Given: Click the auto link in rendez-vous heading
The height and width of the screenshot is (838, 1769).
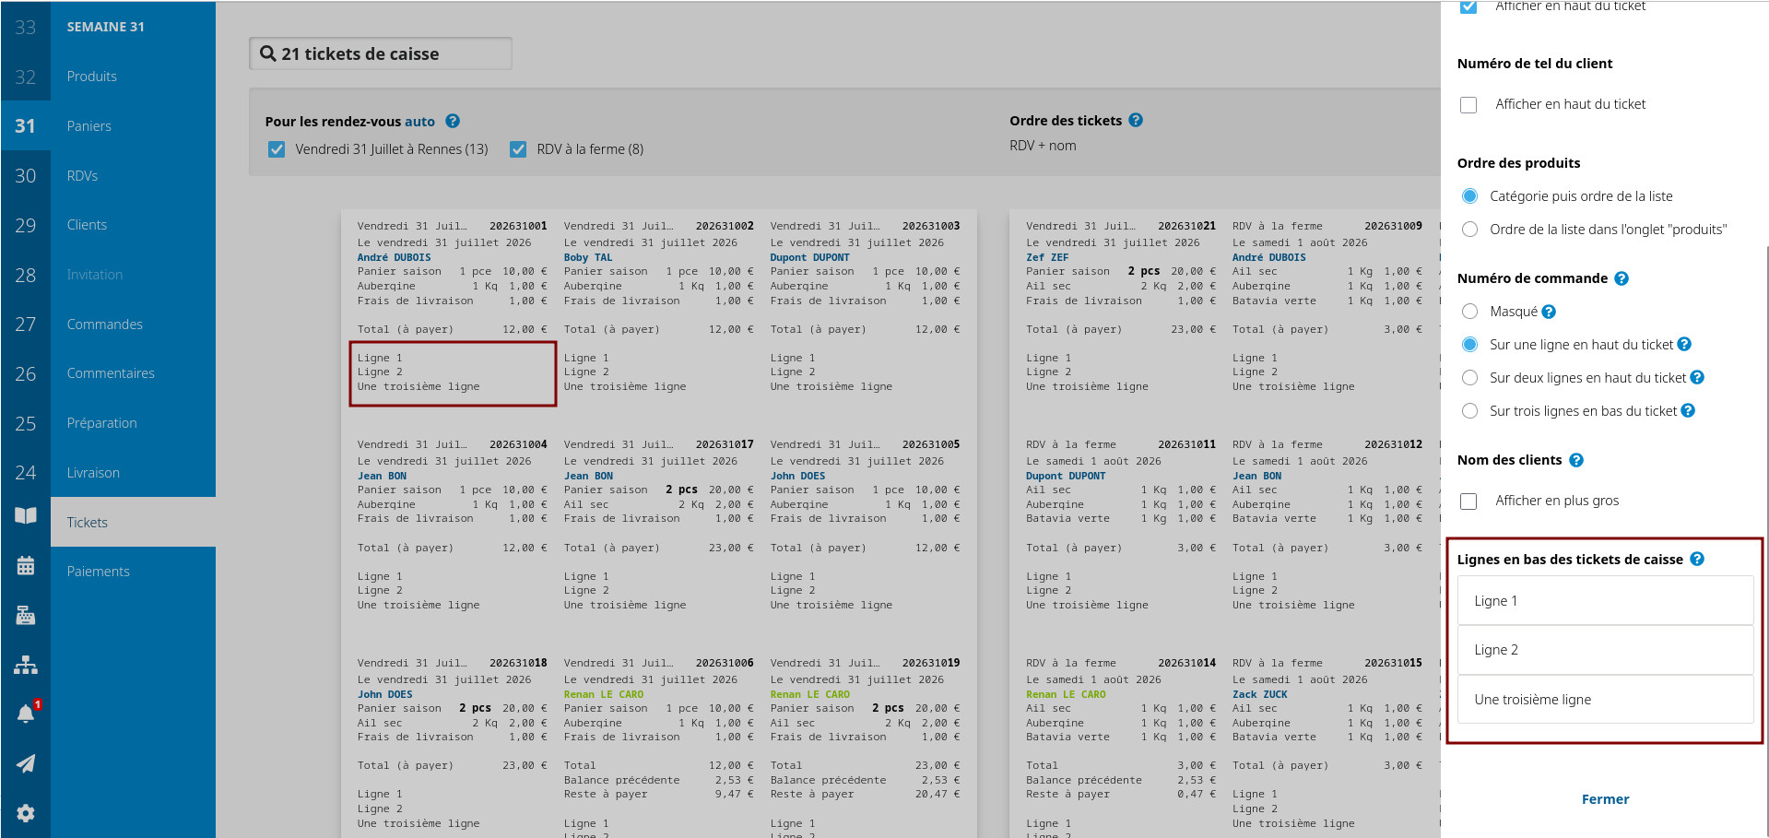Looking at the screenshot, I should click(x=419, y=122).
